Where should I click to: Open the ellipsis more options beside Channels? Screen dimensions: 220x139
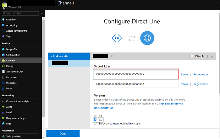(80, 3)
